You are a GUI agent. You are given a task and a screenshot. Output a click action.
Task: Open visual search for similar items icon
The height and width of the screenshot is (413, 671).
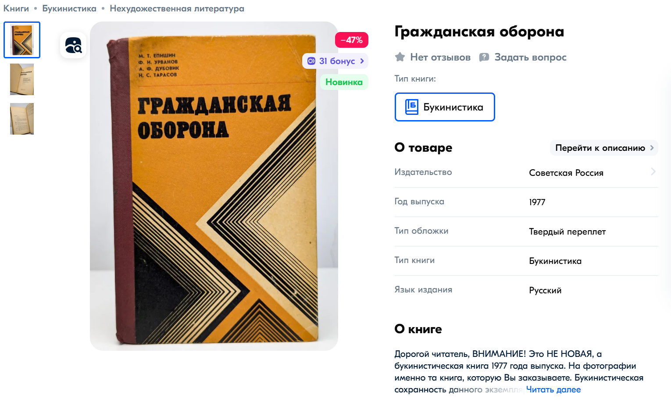pyautogui.click(x=73, y=45)
